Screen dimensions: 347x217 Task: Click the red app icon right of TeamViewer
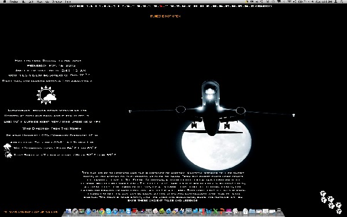click(135, 211)
